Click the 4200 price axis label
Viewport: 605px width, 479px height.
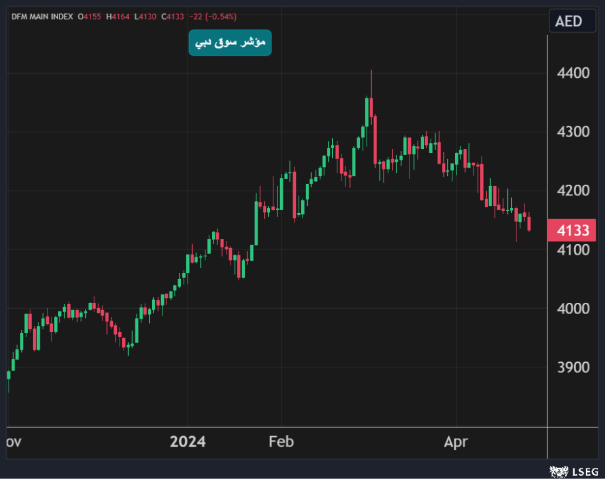pyautogui.click(x=573, y=191)
